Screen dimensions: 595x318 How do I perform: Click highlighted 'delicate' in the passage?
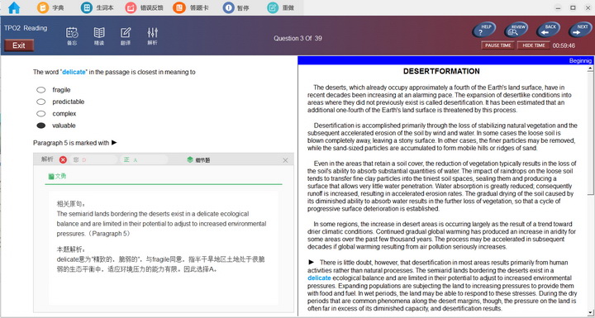[319, 278]
